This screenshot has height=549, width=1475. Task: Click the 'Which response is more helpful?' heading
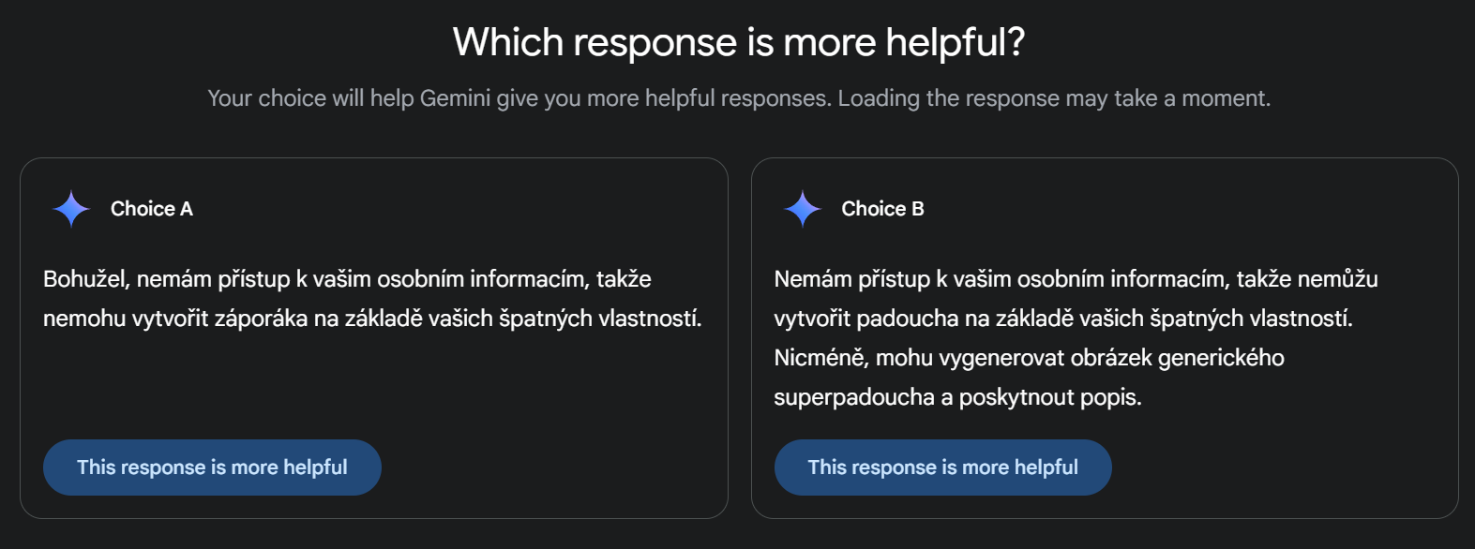(x=739, y=42)
